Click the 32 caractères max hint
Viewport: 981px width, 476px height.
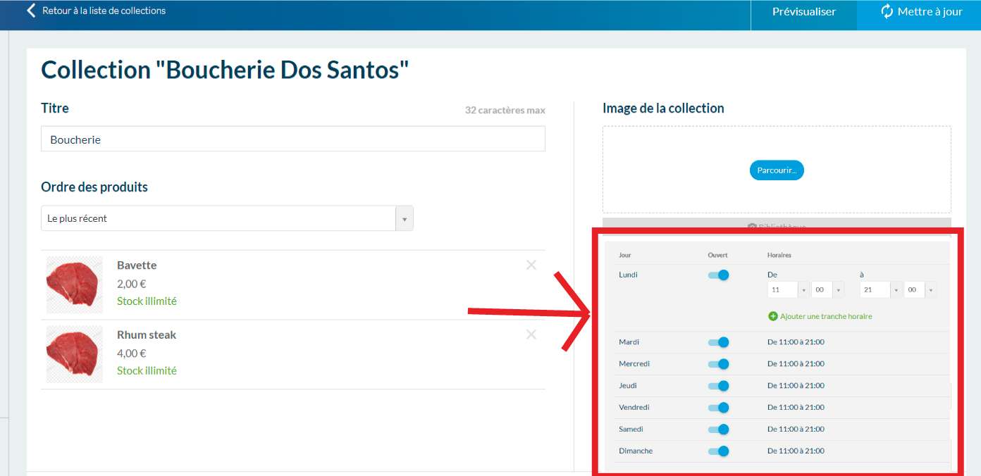click(505, 111)
